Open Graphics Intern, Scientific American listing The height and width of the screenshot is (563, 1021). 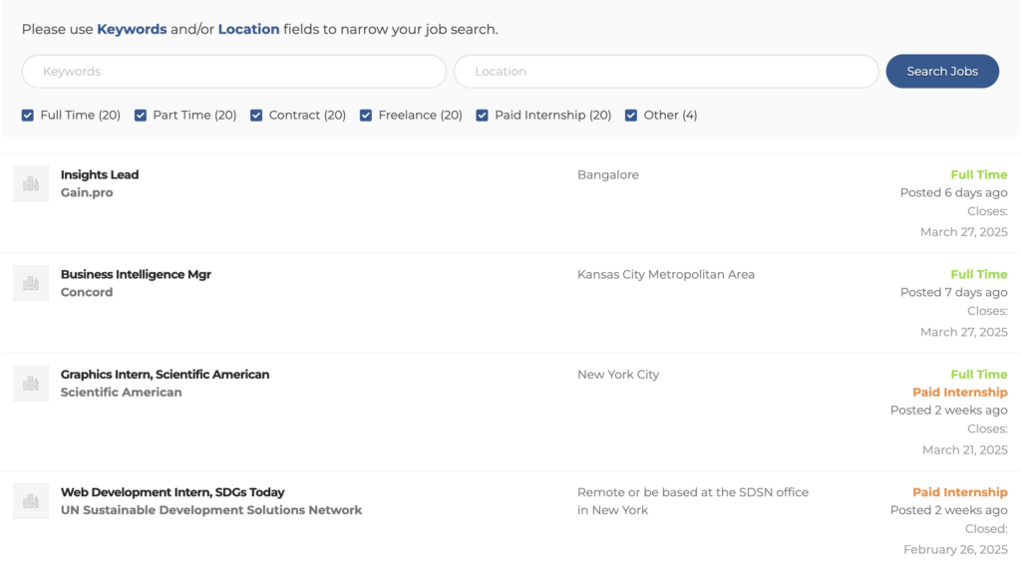[x=165, y=375]
